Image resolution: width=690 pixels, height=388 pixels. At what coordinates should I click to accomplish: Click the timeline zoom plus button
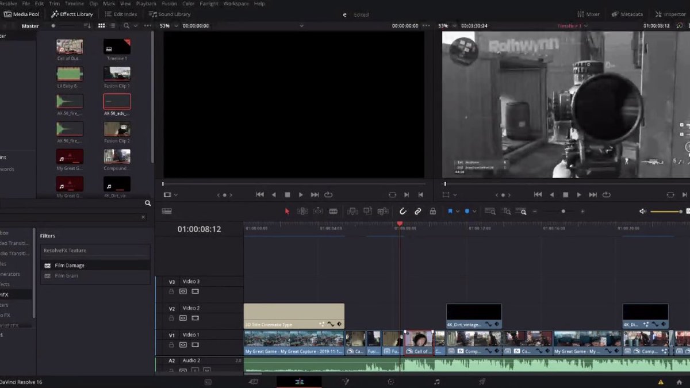(x=582, y=212)
